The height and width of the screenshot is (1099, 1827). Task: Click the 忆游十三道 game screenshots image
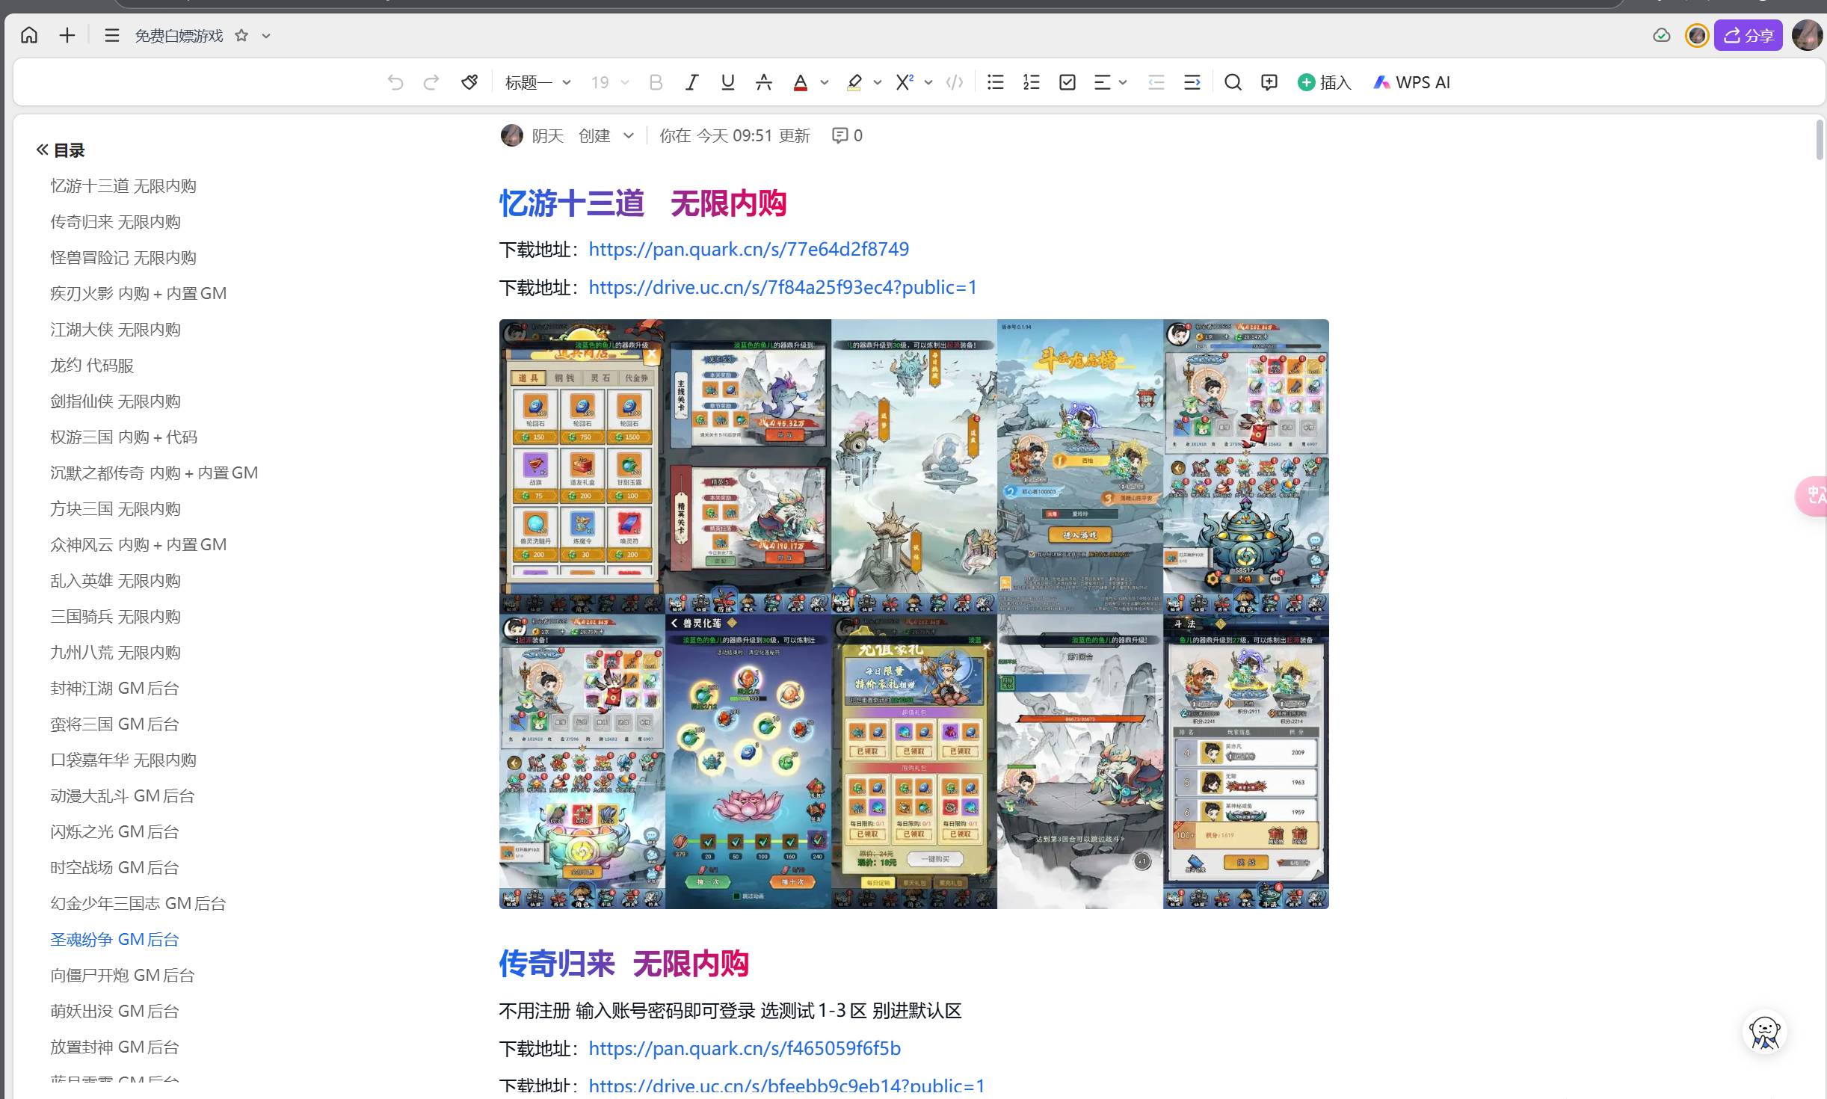tap(913, 614)
